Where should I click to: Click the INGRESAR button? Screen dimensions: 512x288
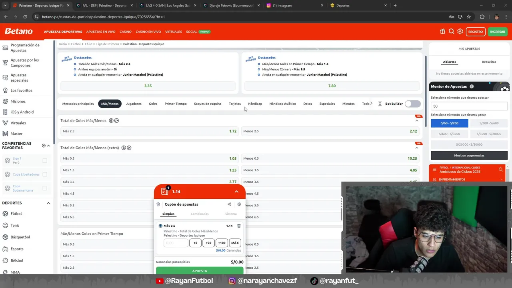pos(498,32)
